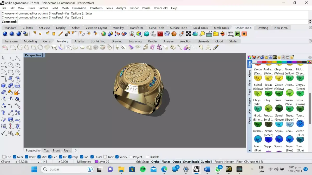Image resolution: width=312 pixels, height=175 pixels.
Task: Choose the Boolean union spheres tool
Action: (x=10, y=85)
